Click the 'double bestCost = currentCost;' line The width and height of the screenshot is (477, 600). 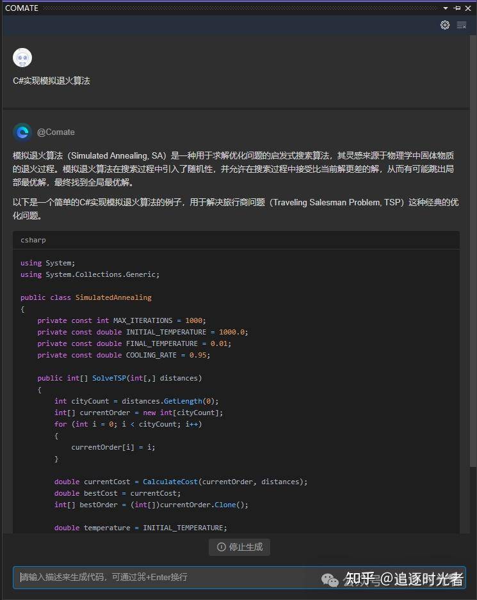click(x=117, y=493)
